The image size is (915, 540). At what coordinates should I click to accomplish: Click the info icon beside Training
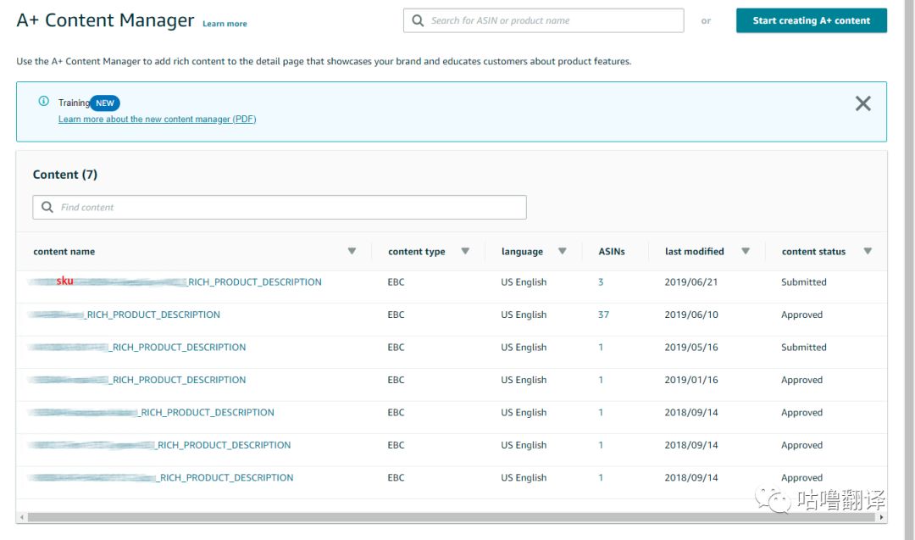(44, 101)
